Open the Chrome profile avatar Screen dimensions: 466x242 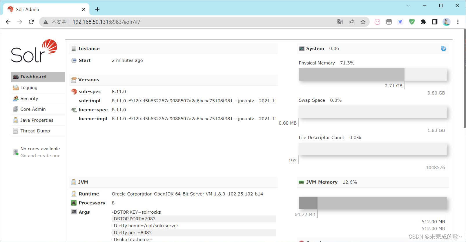point(446,22)
